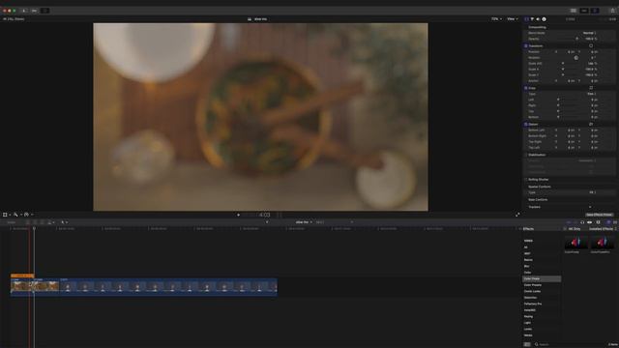Show the Transitions browser icon
Image resolution: width=619 pixels, height=348 pixels.
[615, 222]
